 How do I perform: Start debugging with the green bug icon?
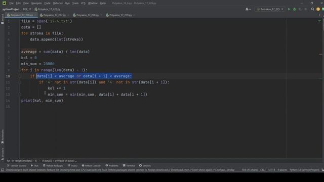point(295,9)
